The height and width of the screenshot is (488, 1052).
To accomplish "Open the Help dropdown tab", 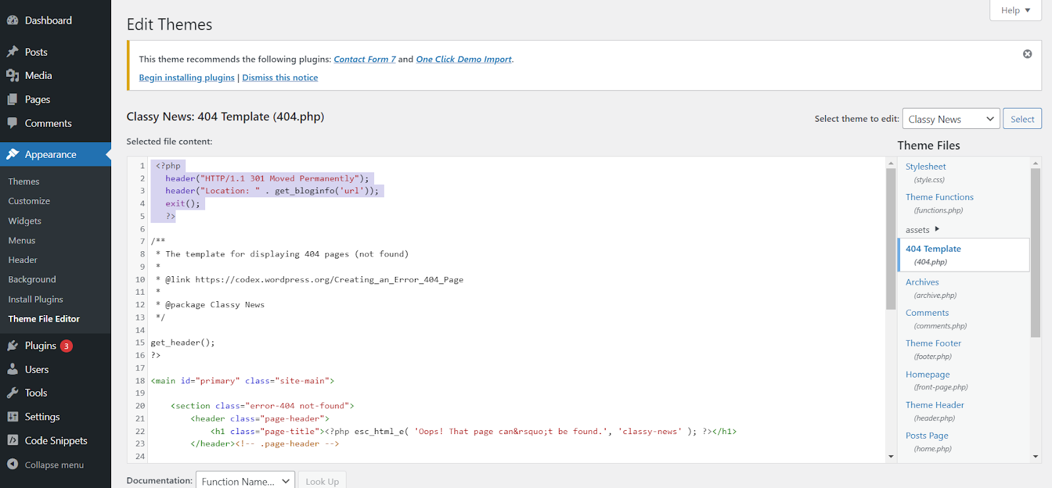I will pos(1016,10).
